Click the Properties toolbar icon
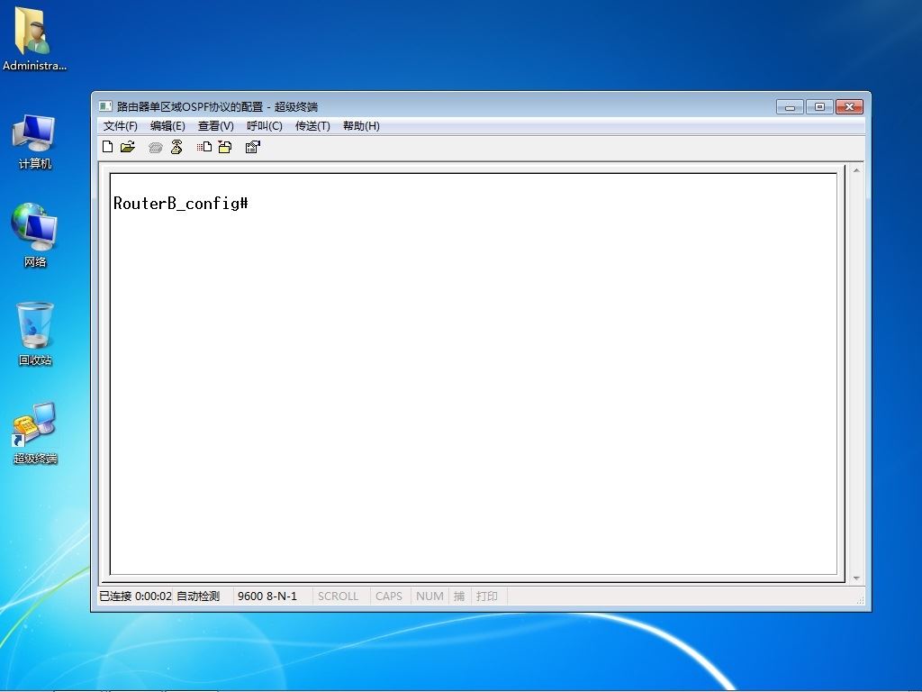The image size is (922, 692). 253,147
